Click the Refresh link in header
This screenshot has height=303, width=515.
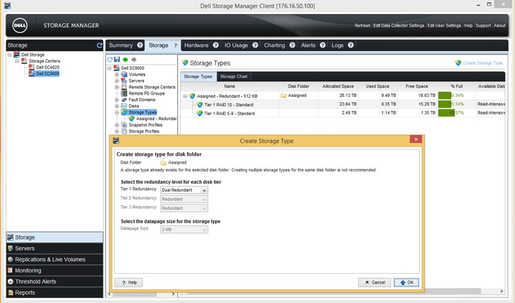(362, 25)
